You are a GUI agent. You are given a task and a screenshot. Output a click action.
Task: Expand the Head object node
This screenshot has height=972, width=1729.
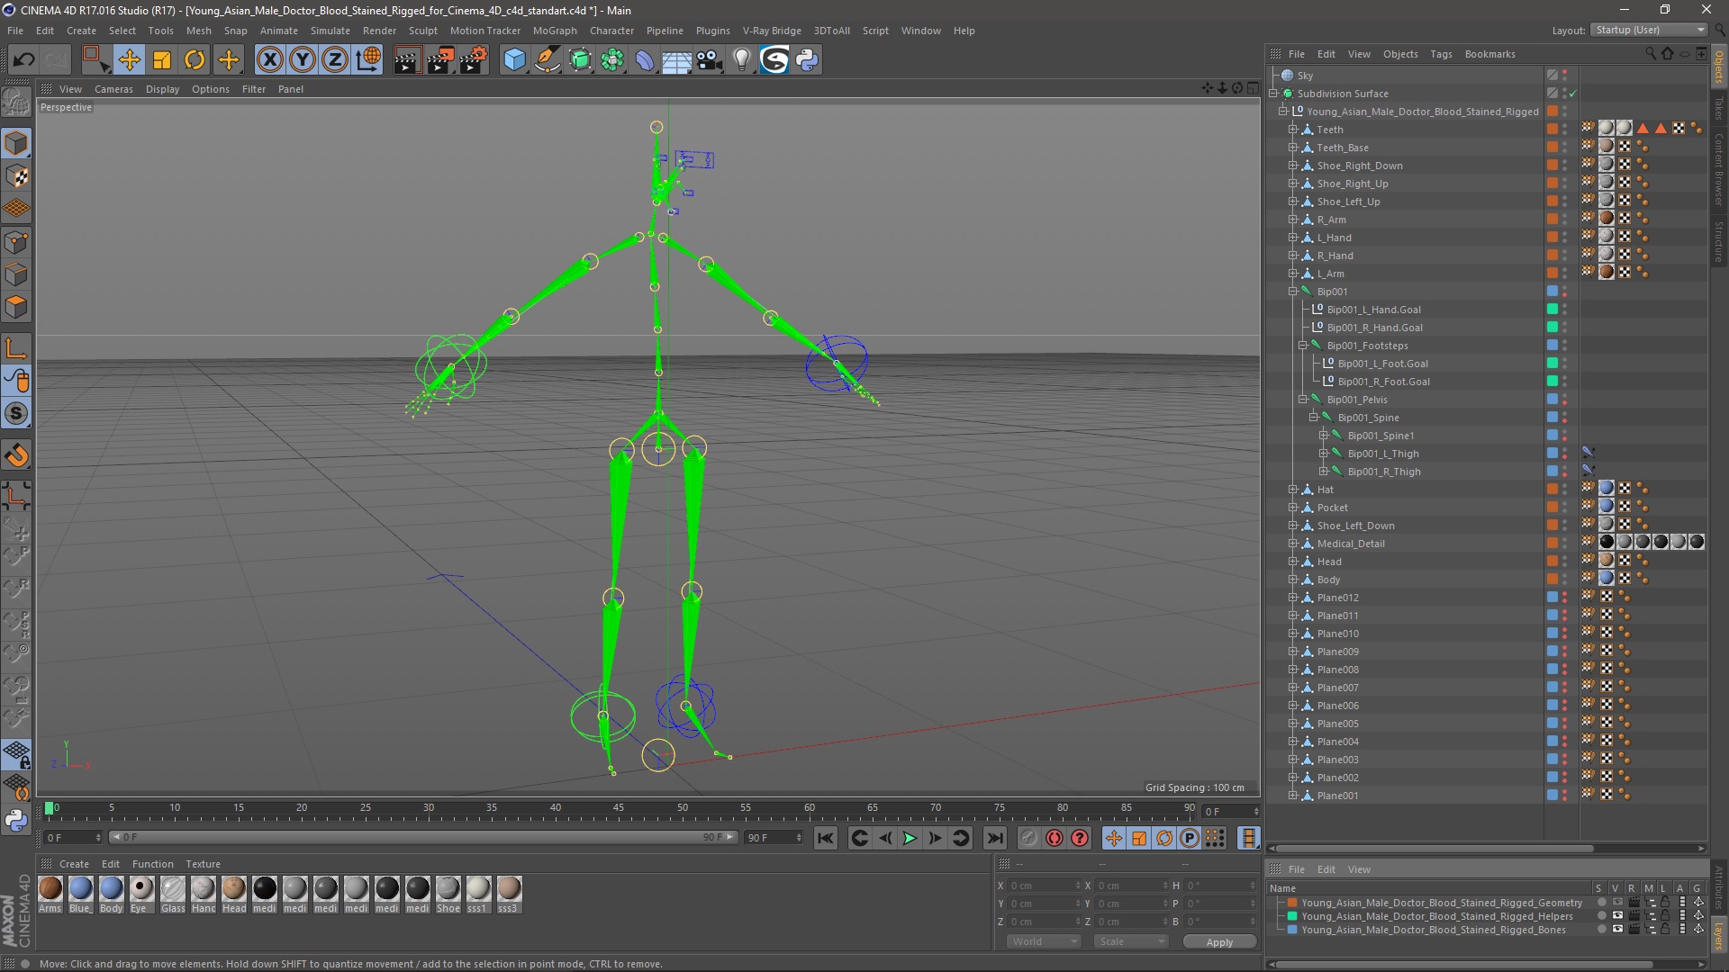point(1293,562)
